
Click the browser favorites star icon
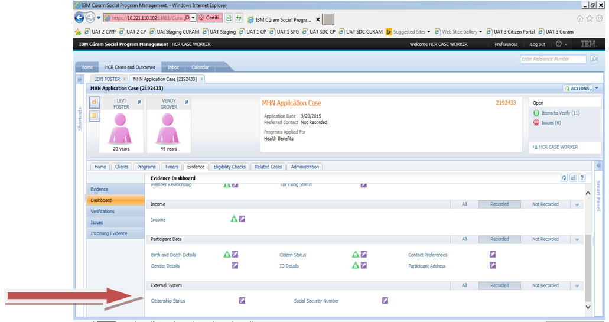point(590,18)
